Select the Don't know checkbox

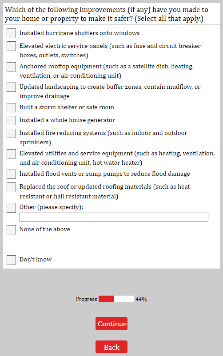click(x=11, y=260)
